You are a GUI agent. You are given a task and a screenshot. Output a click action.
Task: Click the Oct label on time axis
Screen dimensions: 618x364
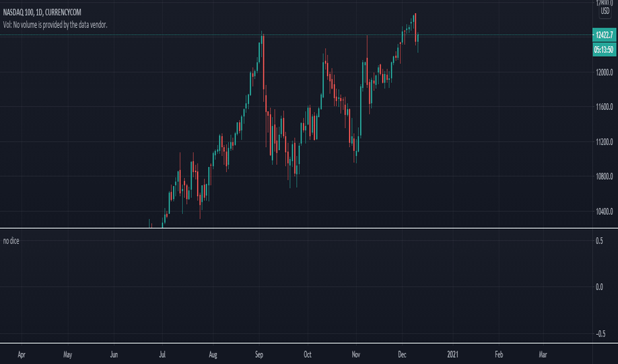[x=308, y=355]
